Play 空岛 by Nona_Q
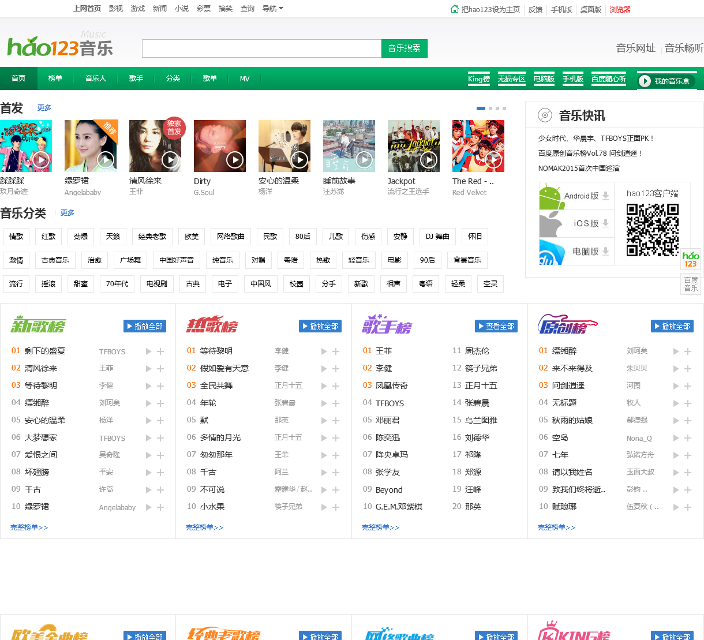Screen dimensions: 704x640 pos(676,438)
